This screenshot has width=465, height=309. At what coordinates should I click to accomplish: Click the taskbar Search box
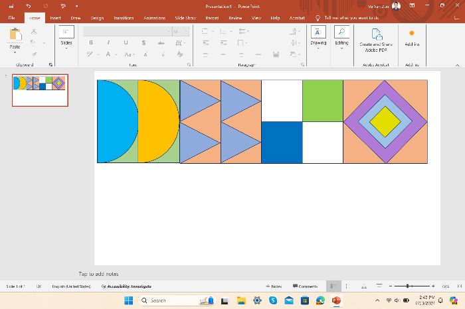pyautogui.click(x=177, y=300)
